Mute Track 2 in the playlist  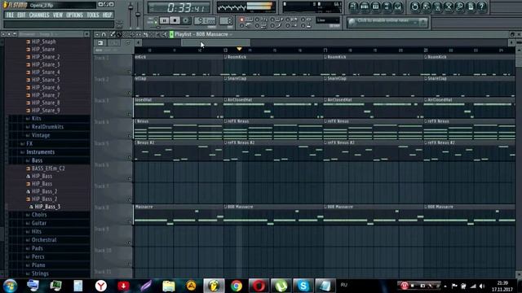coord(129,93)
